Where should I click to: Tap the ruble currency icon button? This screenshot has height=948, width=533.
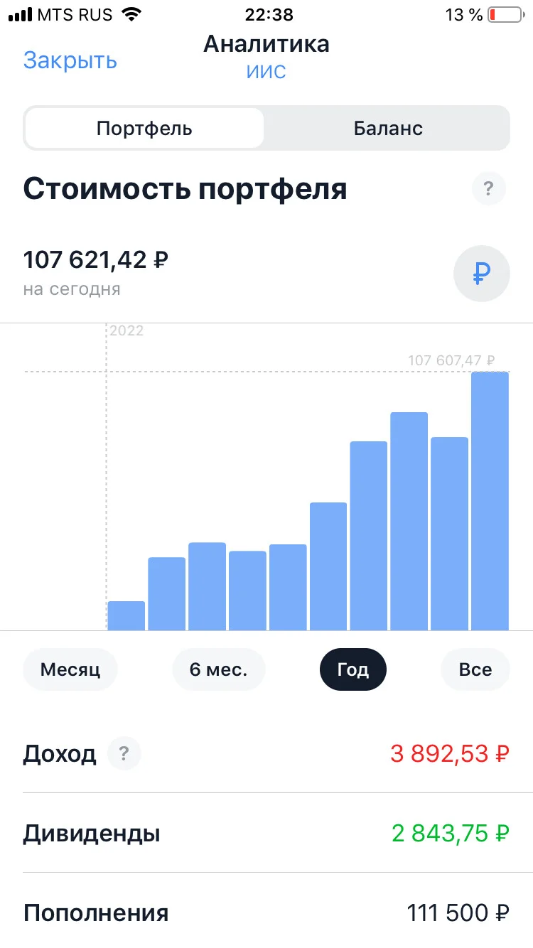coord(481,274)
